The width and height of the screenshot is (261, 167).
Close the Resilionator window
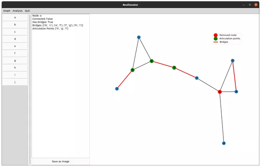point(256,5)
